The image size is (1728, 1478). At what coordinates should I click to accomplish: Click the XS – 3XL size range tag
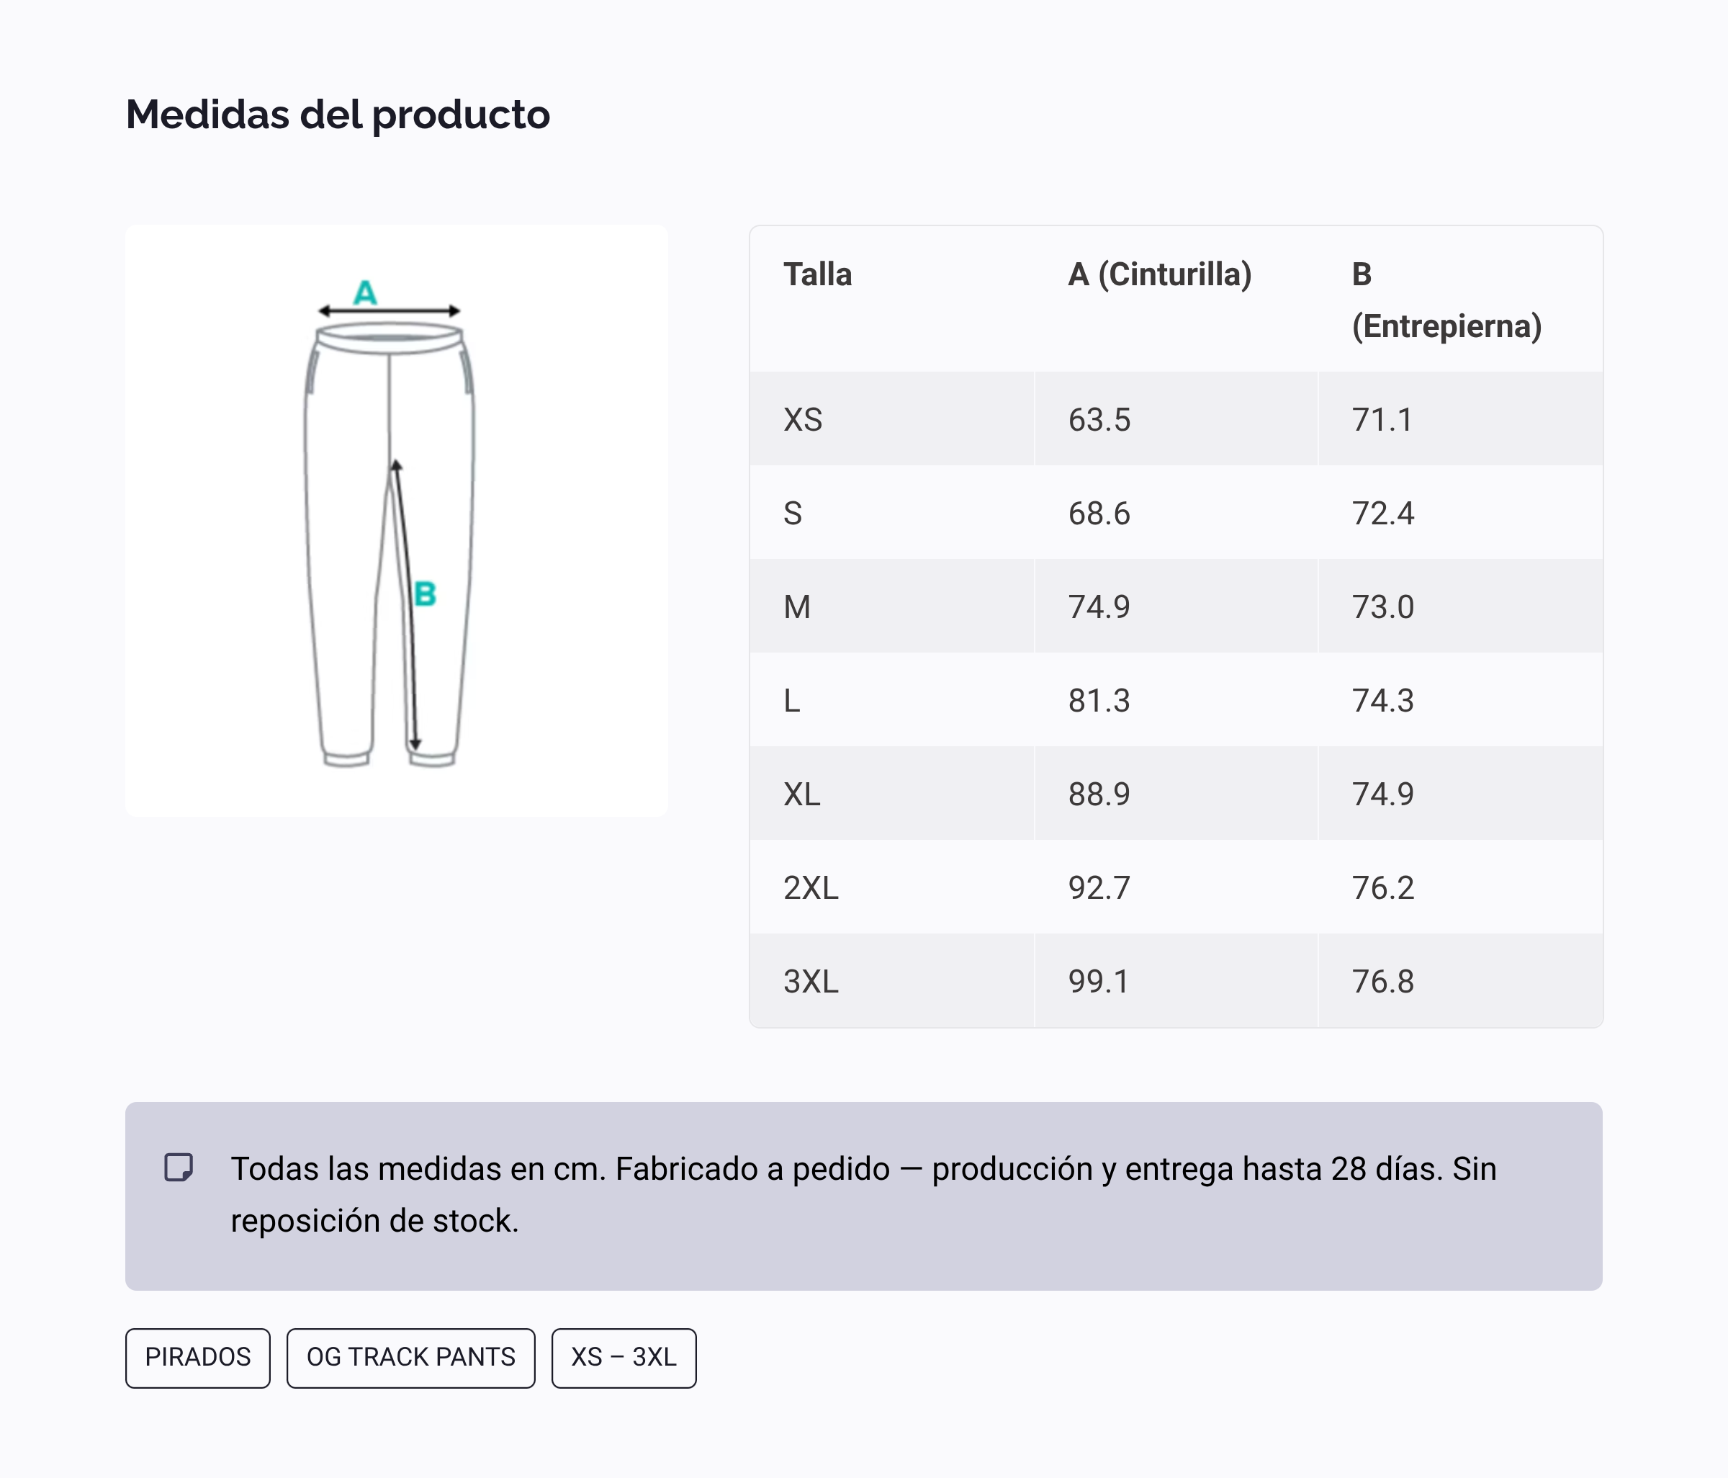(623, 1358)
